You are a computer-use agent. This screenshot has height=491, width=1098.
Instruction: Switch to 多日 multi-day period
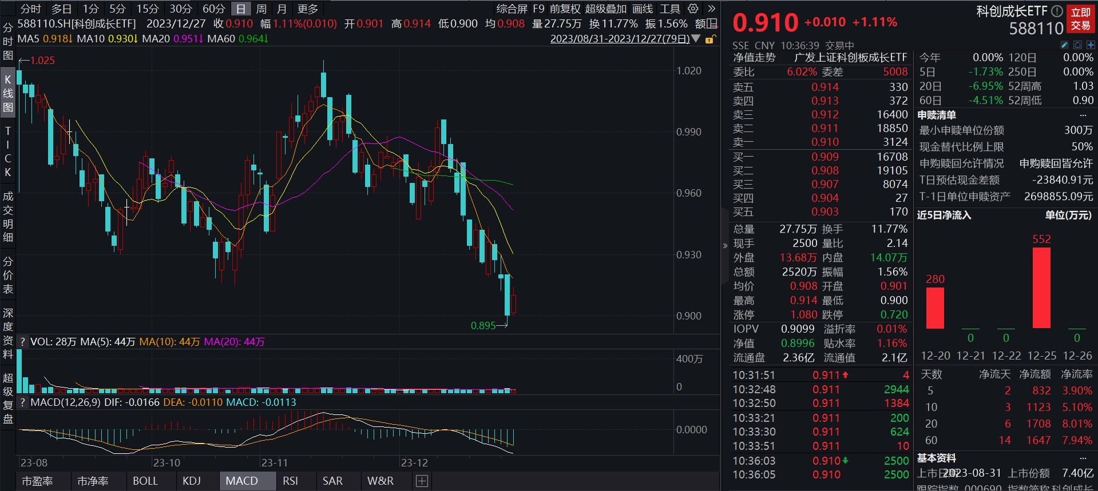pos(61,9)
